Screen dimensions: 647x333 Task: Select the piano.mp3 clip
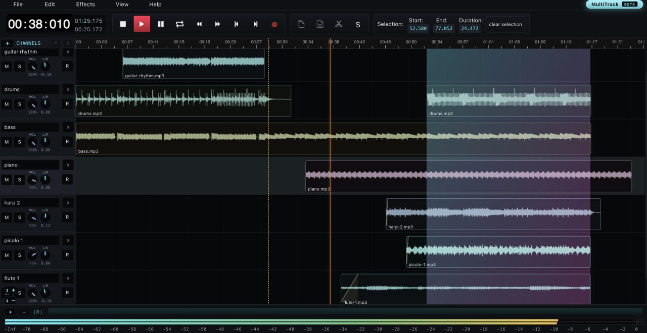(469, 176)
